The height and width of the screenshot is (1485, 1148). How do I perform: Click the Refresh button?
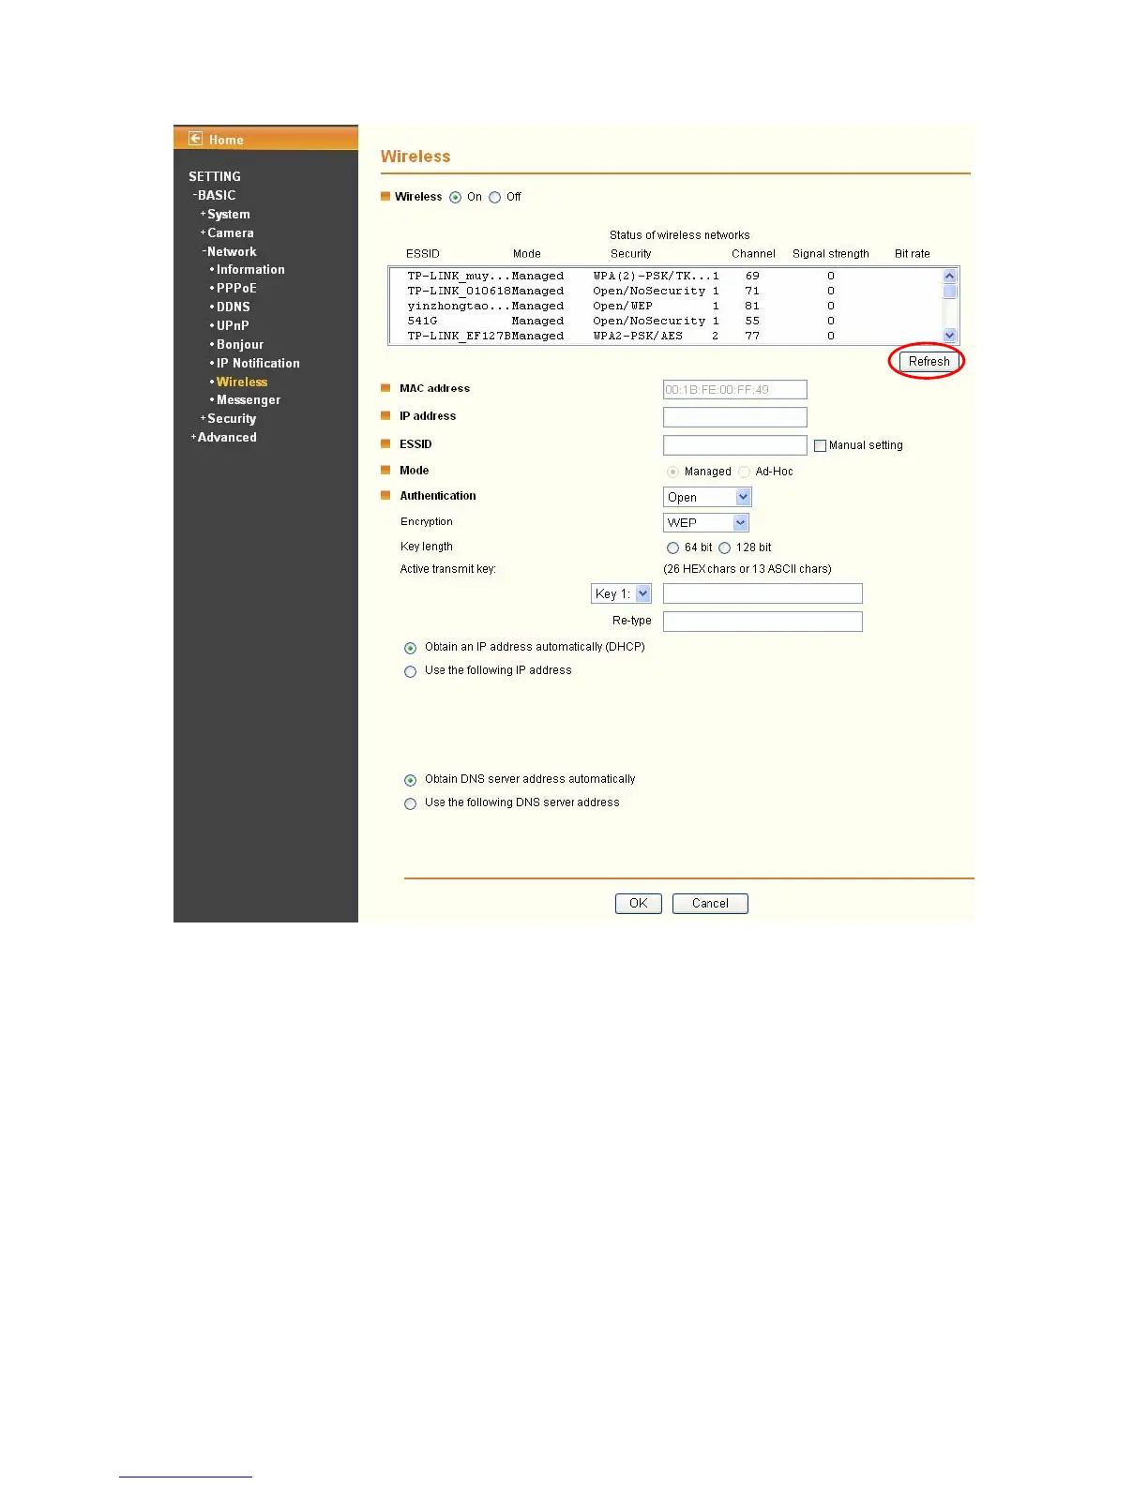click(x=929, y=362)
